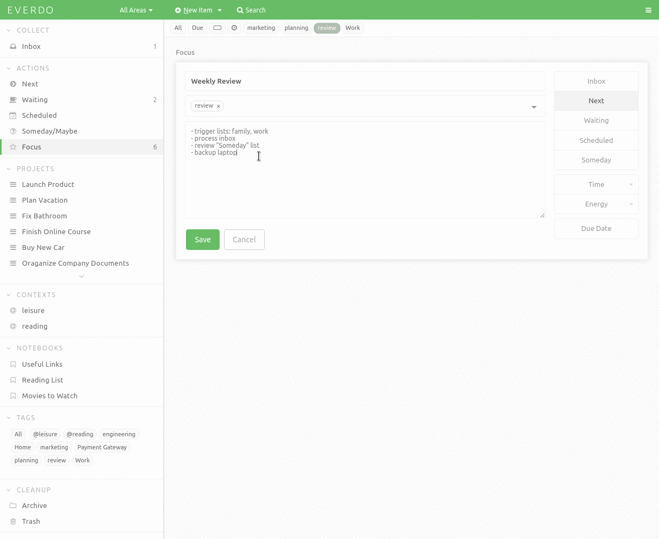Screen dimensions: 659x539
Task: Toggle the Due filter in the filter bar
Action: [x=197, y=28]
